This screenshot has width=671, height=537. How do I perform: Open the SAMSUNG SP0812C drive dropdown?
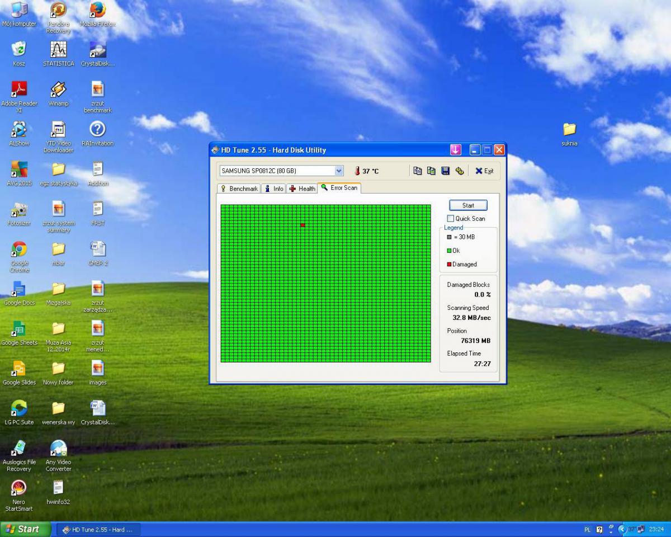tap(339, 171)
